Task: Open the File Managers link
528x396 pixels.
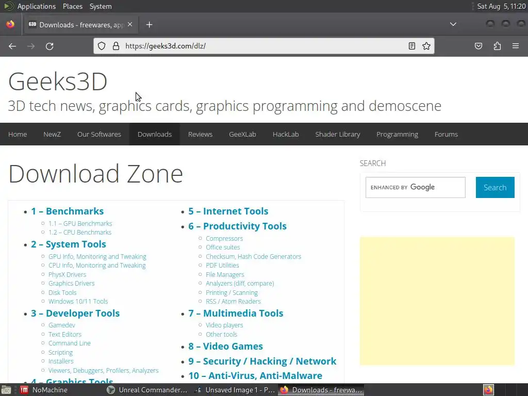Action: tap(225, 275)
